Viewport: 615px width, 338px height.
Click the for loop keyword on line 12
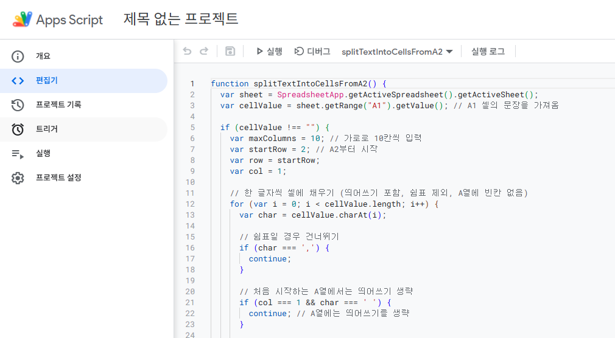click(237, 204)
